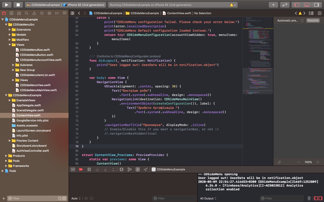Open the find navigator magnifier

point(27,13)
